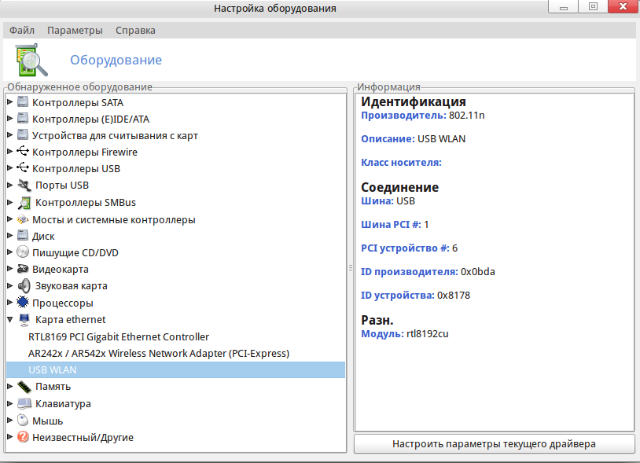The height and width of the screenshot is (463, 640).
Task: Expand Контроллеры USB node arrow
Action: (x=9, y=168)
